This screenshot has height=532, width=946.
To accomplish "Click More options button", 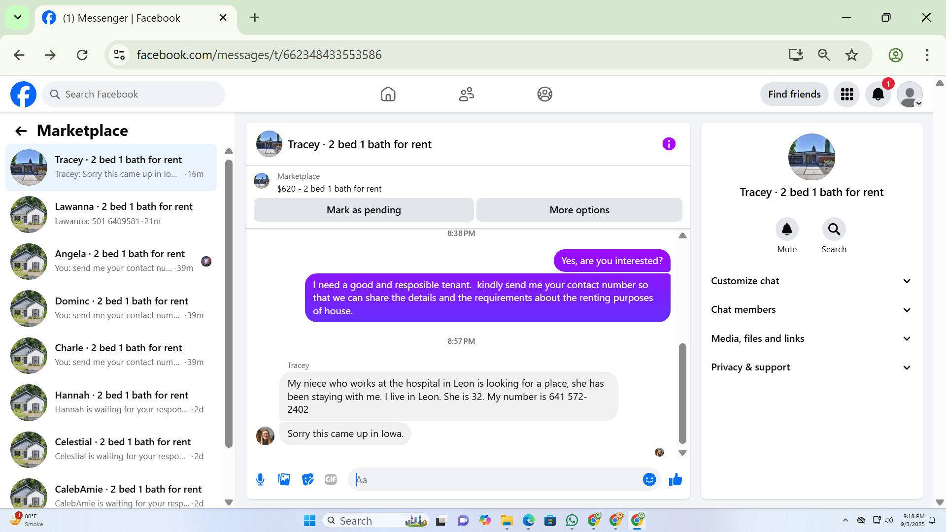I will (579, 210).
